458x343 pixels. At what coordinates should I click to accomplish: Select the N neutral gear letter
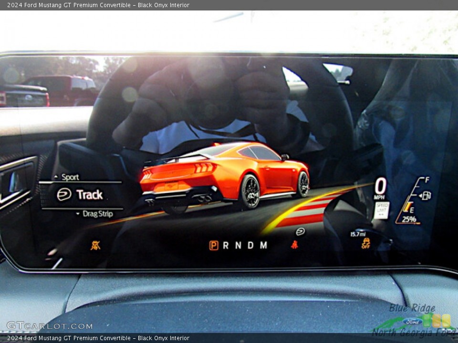click(x=239, y=246)
